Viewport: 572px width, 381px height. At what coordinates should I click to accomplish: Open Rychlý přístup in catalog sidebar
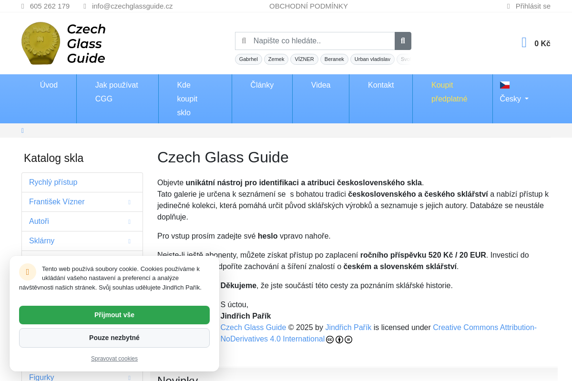[x=82, y=182]
